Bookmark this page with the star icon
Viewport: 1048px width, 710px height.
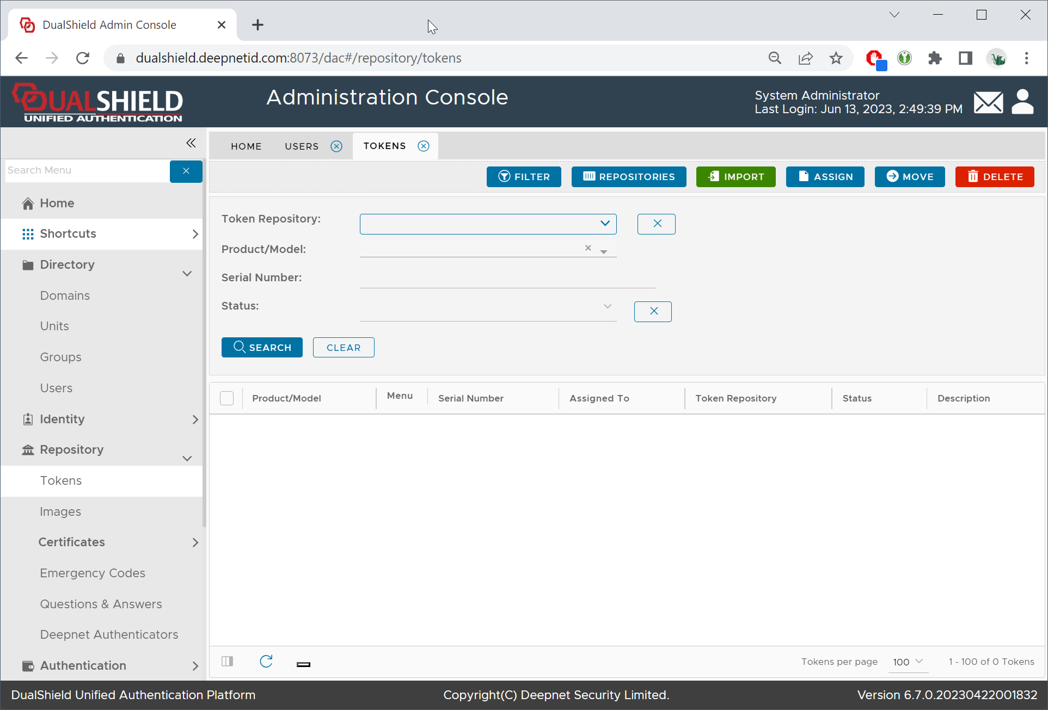pos(836,58)
